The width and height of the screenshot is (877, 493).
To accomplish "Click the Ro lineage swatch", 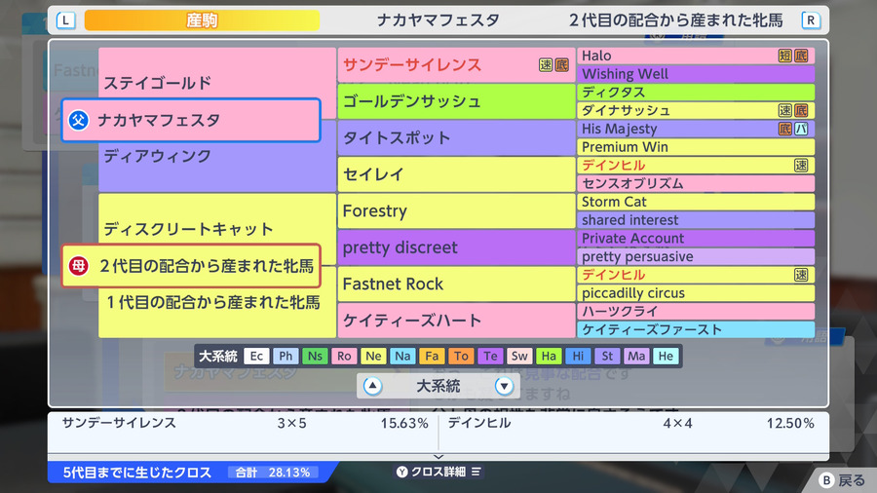I will click(x=344, y=356).
